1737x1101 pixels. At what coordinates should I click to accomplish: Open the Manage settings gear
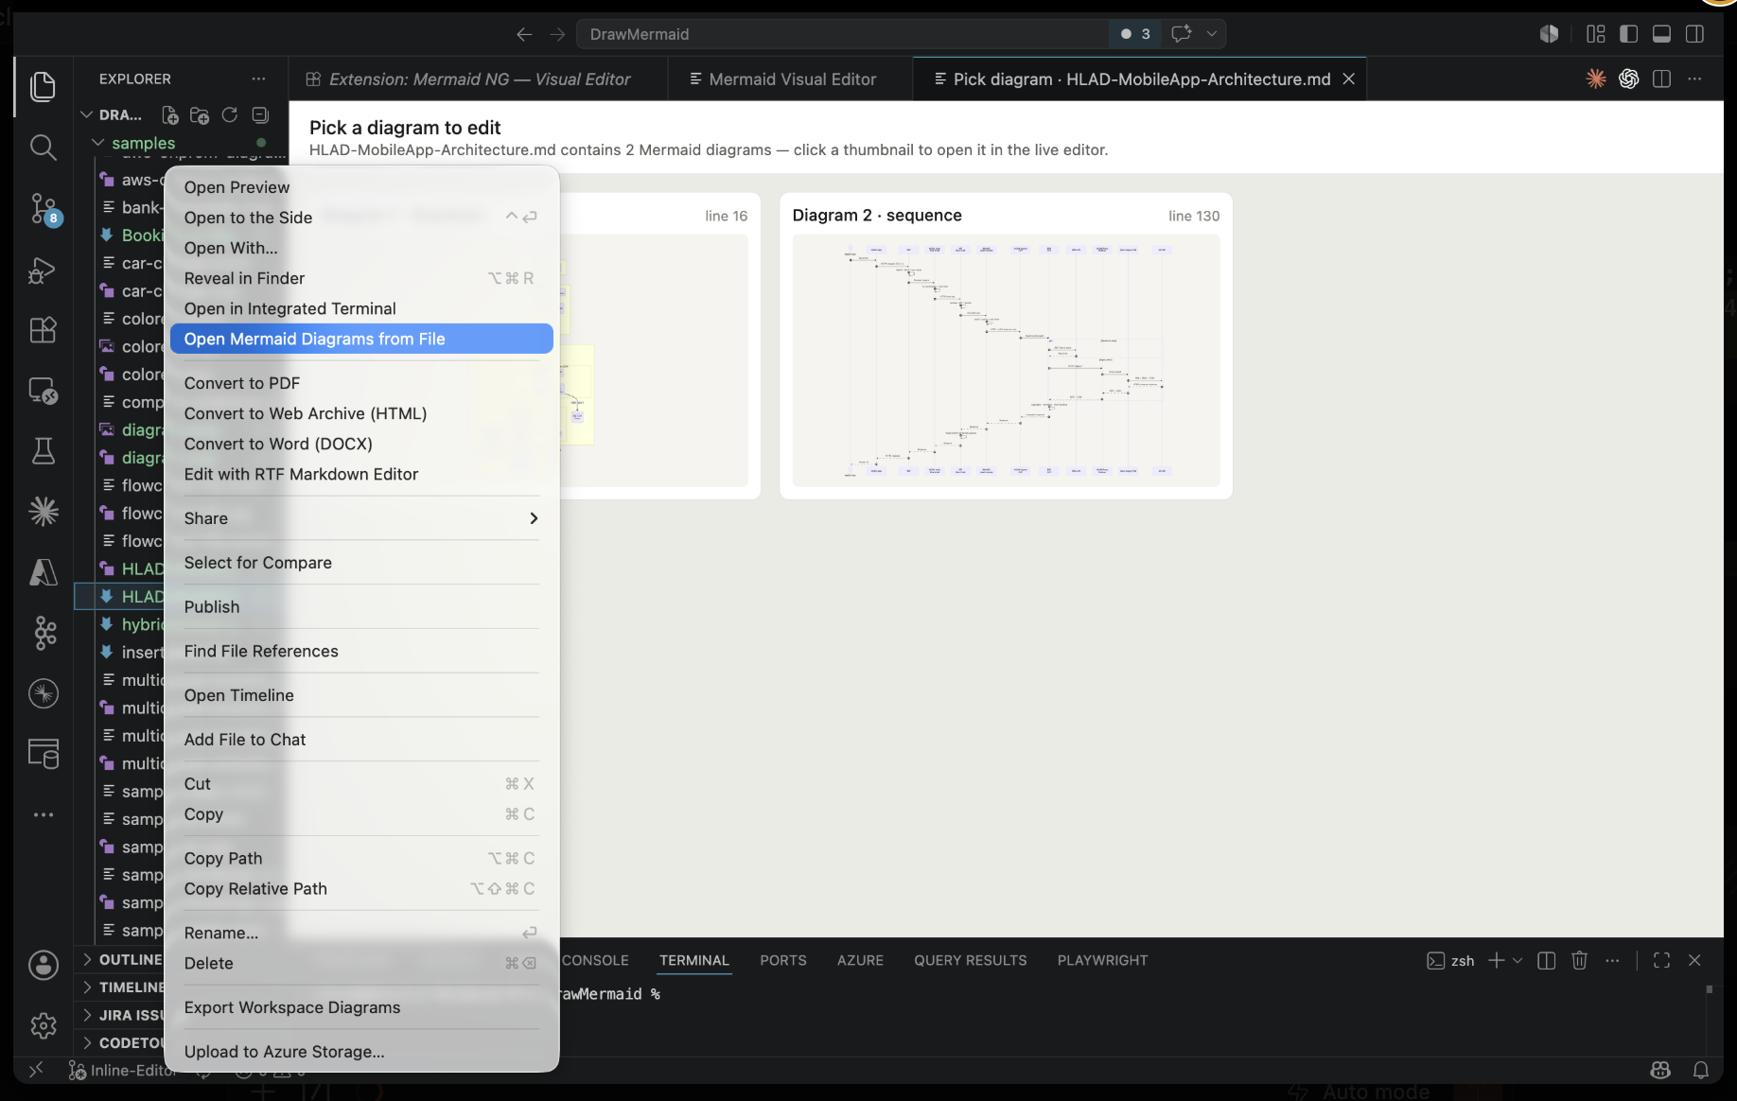click(44, 1025)
